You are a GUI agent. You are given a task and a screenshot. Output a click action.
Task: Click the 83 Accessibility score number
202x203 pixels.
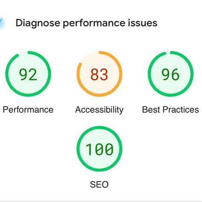[x=99, y=74]
